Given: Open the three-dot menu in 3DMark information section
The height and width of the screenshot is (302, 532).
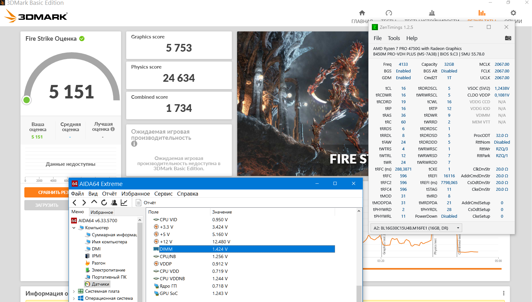Looking at the screenshot, I should click(503, 293).
